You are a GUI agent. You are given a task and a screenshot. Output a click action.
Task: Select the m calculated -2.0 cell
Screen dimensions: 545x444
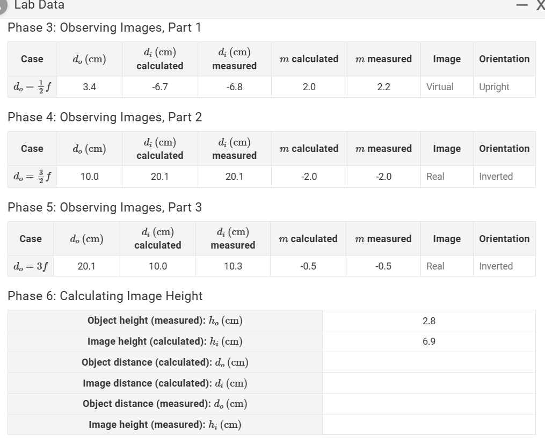(309, 177)
